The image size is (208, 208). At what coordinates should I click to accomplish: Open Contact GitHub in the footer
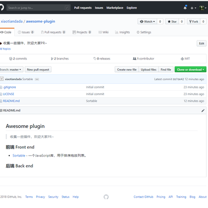click(144, 197)
